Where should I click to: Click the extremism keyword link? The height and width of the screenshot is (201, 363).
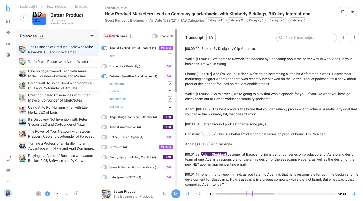116,84
